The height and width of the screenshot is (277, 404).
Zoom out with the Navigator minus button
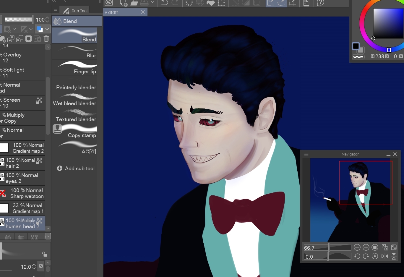pyautogui.click(x=357, y=247)
